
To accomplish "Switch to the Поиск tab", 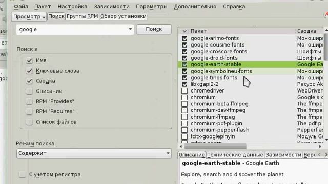I will coord(56,16).
